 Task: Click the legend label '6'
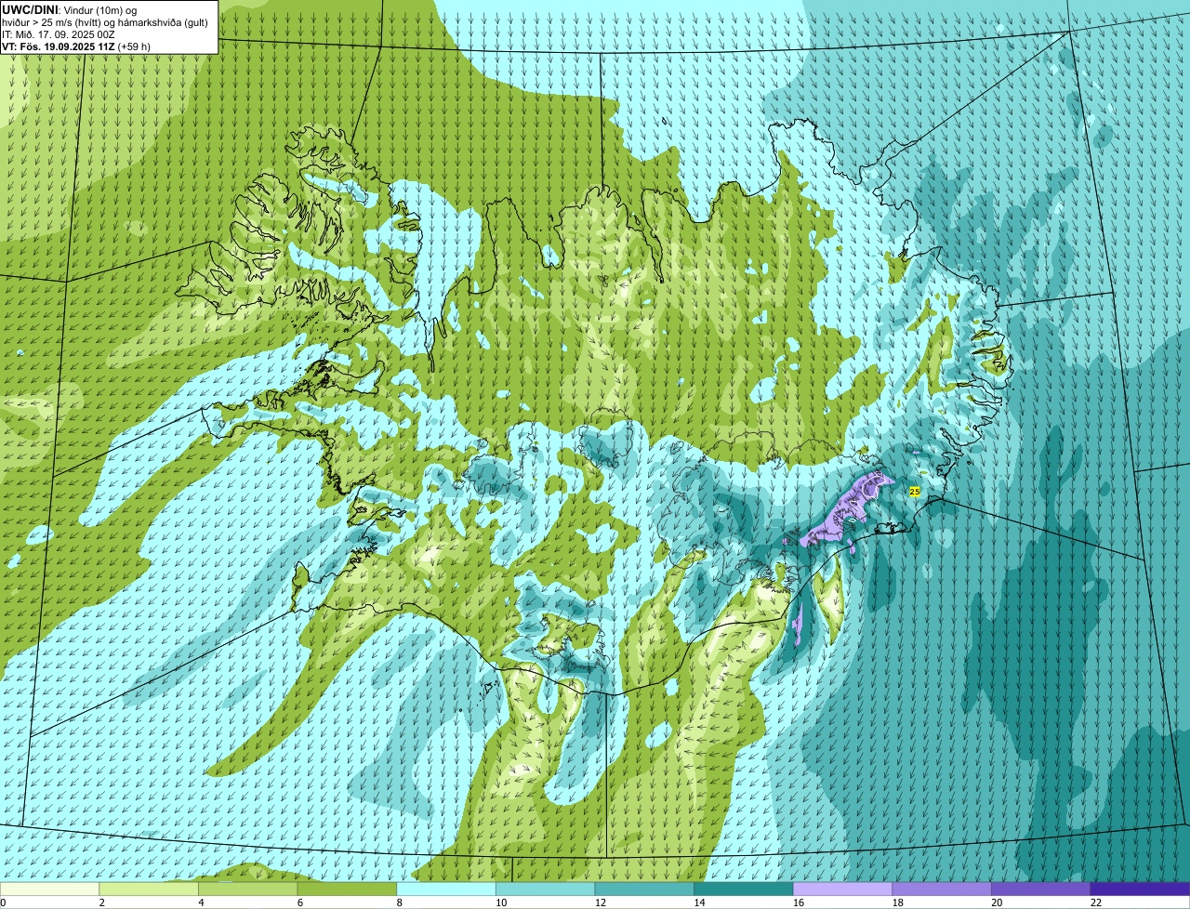point(298,902)
